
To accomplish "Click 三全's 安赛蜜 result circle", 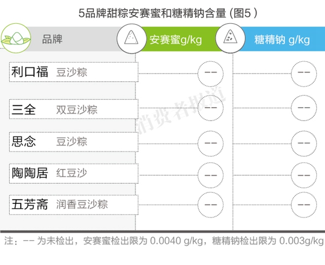I will click(x=211, y=107).
